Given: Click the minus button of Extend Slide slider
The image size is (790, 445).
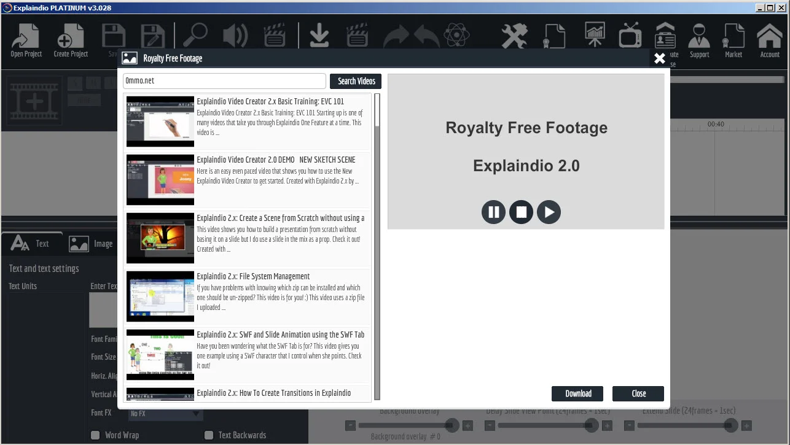Looking at the screenshot, I should click(x=630, y=425).
